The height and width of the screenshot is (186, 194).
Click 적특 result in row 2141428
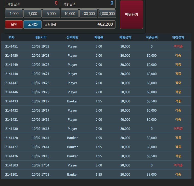[178, 138]
